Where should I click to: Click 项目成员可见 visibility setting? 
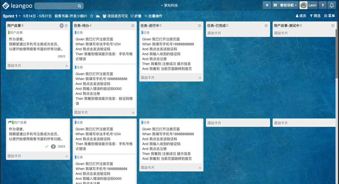pos(115,16)
